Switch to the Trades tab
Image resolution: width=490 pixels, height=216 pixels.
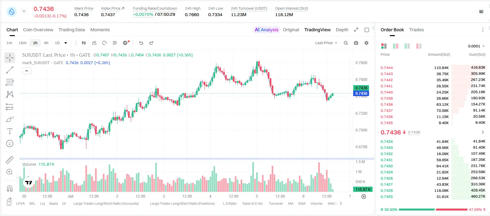click(x=417, y=30)
